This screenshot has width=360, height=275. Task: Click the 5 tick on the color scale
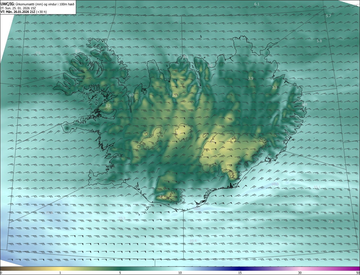[120, 273]
